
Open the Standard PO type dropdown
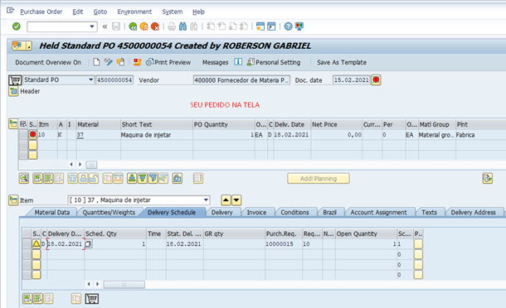(90, 79)
